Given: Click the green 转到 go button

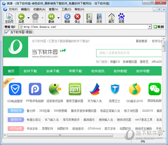Looking at the screenshot, I should [x=159, y=27].
